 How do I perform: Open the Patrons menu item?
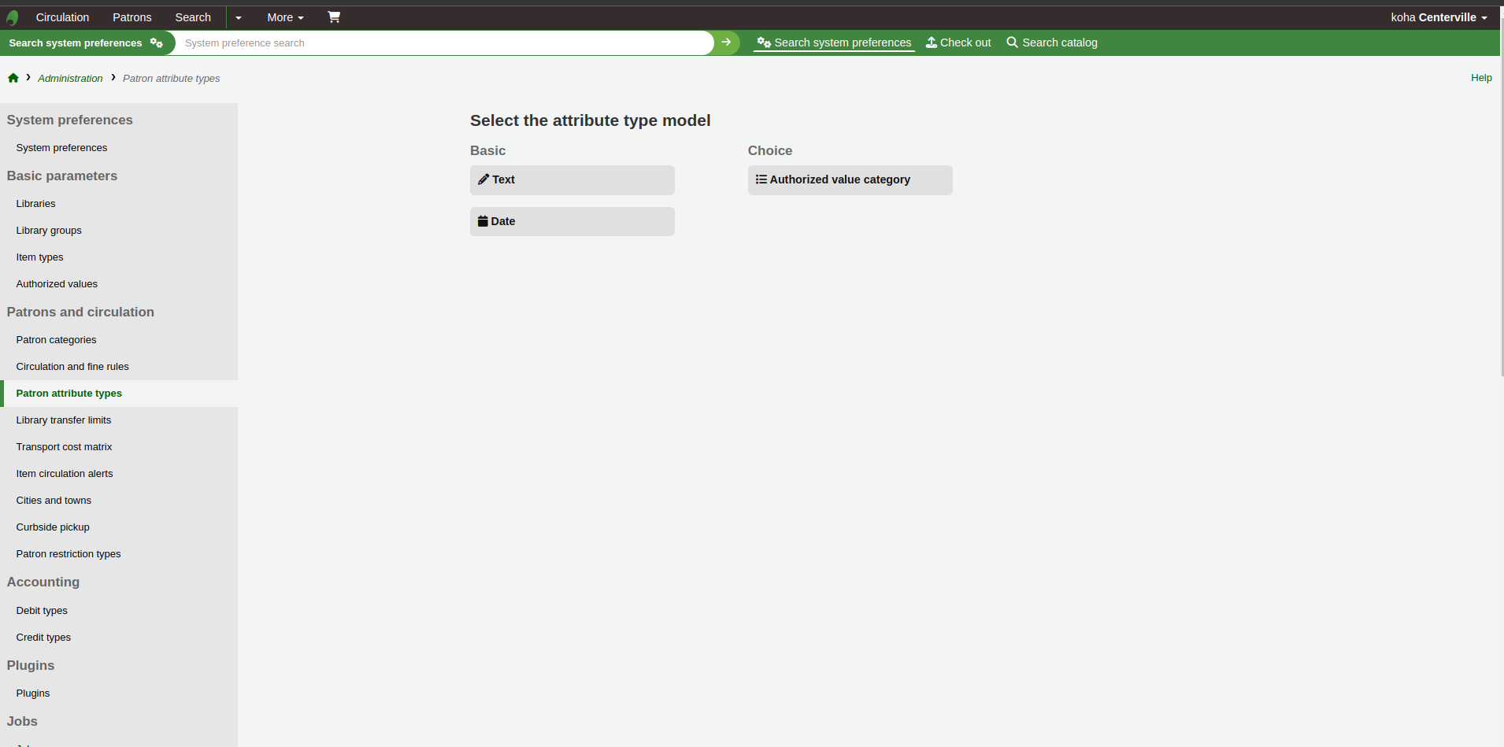click(x=132, y=17)
